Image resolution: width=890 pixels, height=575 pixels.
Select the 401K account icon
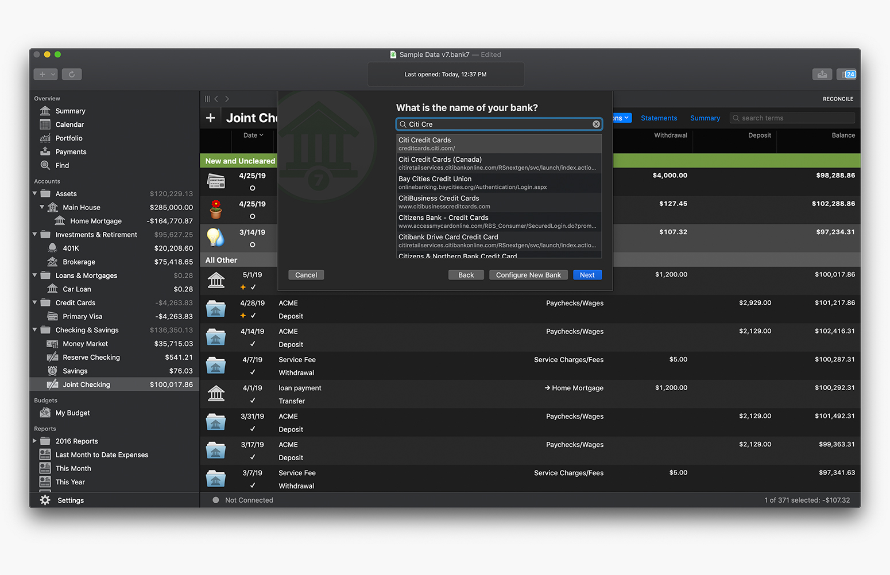coord(52,248)
